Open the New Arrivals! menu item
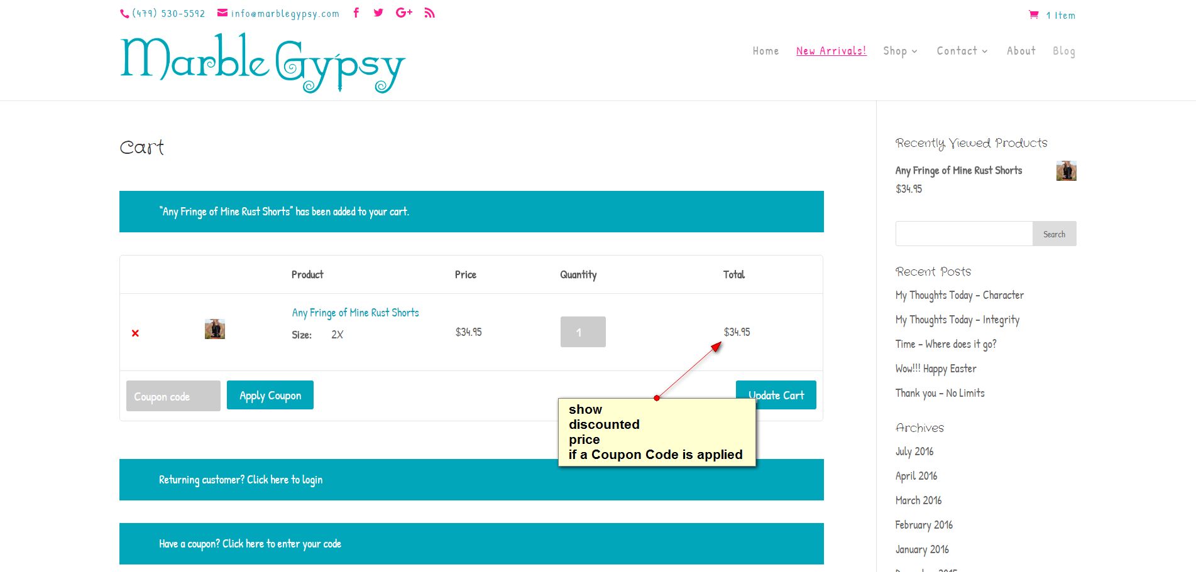Image resolution: width=1196 pixels, height=572 pixels. pyautogui.click(x=831, y=51)
